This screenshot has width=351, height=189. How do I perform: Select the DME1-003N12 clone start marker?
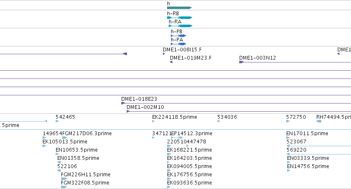pos(241,62)
